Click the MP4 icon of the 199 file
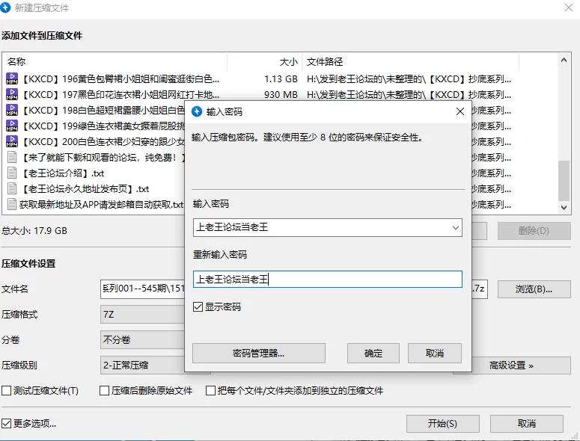The height and width of the screenshot is (441, 580). [x=12, y=126]
